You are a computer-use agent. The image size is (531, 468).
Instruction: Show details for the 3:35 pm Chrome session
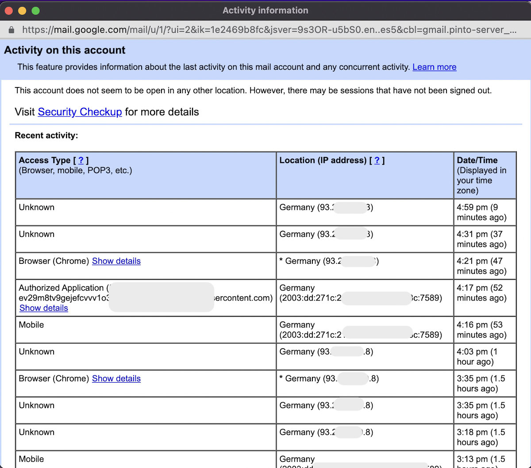point(116,379)
